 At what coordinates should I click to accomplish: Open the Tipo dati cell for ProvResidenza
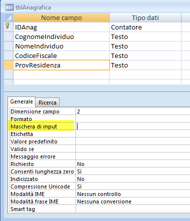click(145, 65)
